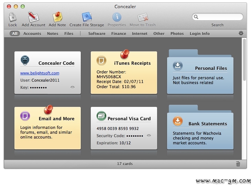This screenshot has height=185, width=251.
Task: Click the masked Security Code dots
Action: (135, 136)
